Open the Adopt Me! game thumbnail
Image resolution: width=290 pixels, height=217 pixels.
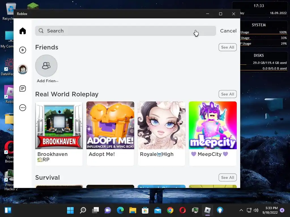(x=110, y=125)
